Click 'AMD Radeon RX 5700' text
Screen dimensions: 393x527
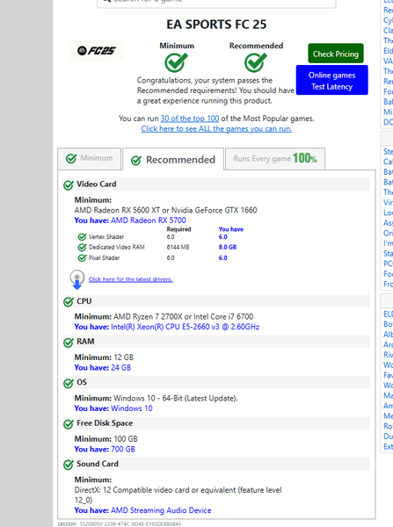click(149, 220)
